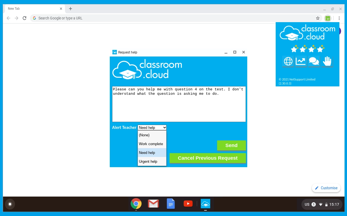Open the Chrome three-dot menu
The height and width of the screenshot is (216, 347).
click(339, 18)
